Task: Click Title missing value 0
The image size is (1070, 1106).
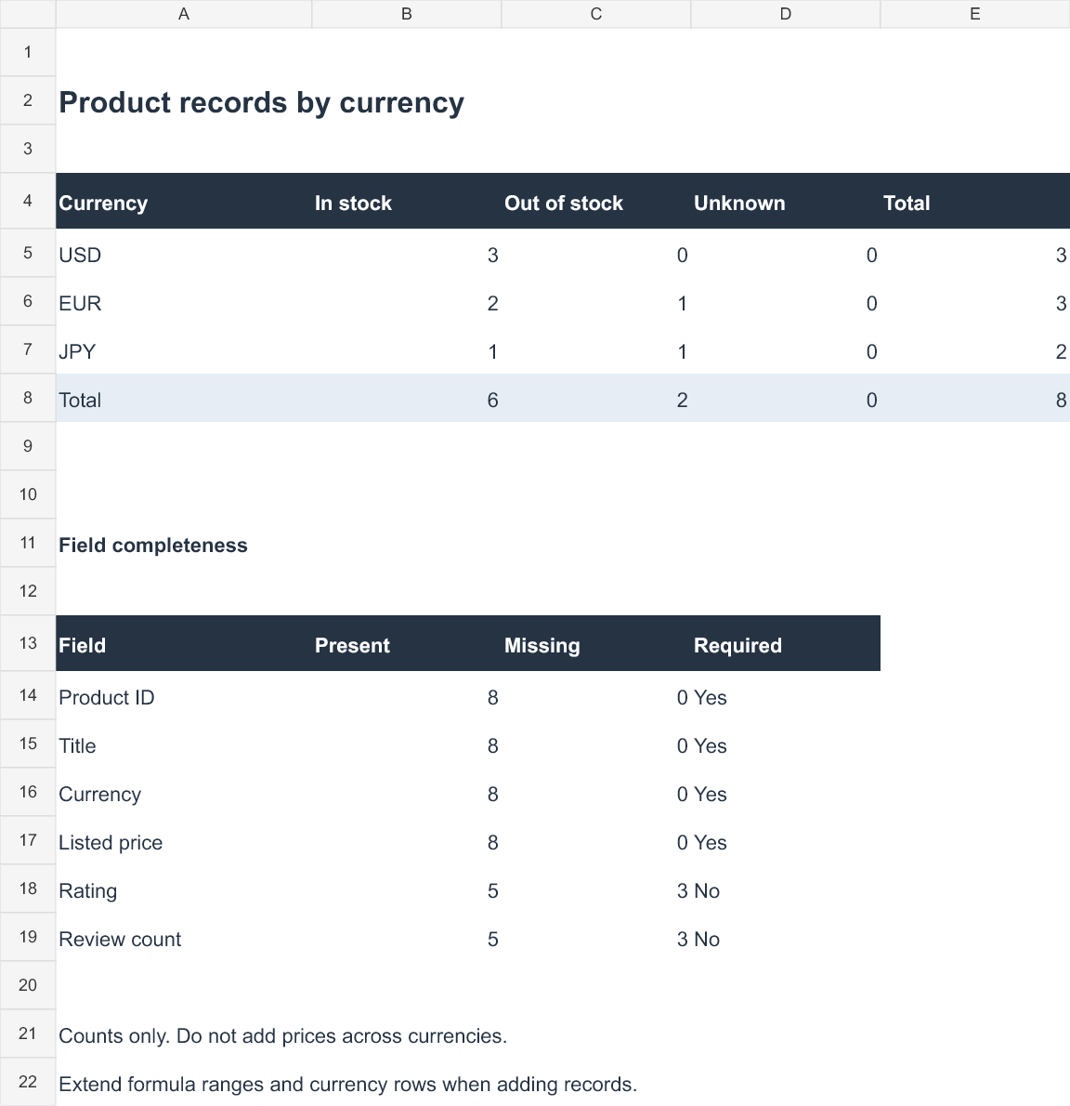Action: 596,745
